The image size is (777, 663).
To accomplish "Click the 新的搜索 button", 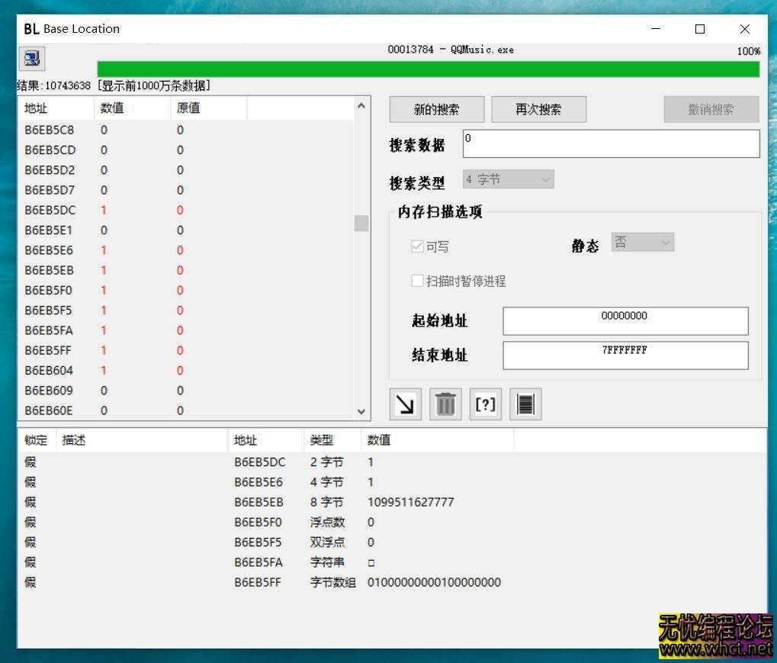I will [x=435, y=109].
